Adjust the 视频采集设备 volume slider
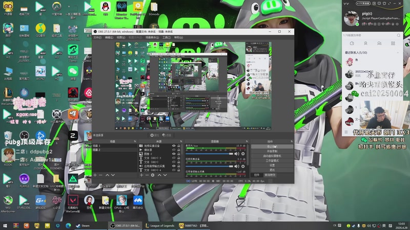This screenshot has height=230, width=410. click(x=209, y=167)
